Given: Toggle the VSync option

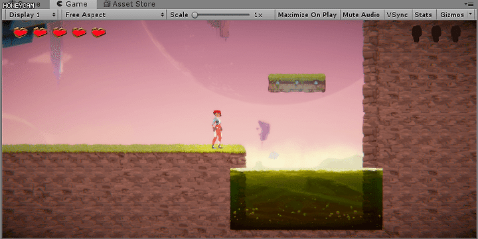Looking at the screenshot, I should point(397,15).
